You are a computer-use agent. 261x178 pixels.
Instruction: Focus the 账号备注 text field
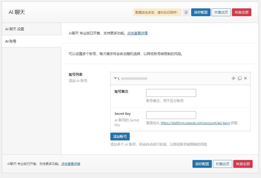pos(171,93)
